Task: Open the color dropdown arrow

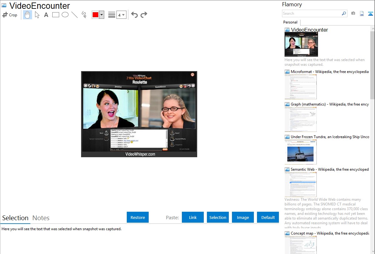Action: pos(102,15)
